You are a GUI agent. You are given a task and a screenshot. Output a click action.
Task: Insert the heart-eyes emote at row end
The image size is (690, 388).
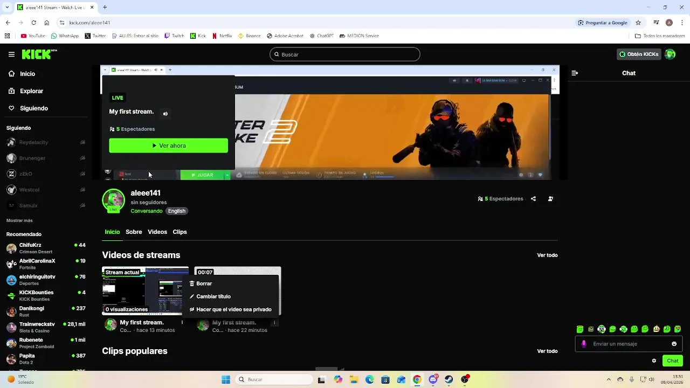coord(678,329)
